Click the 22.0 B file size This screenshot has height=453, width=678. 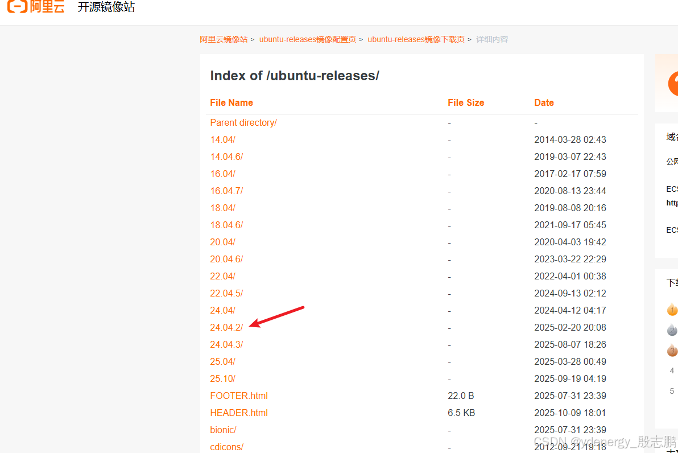point(461,396)
